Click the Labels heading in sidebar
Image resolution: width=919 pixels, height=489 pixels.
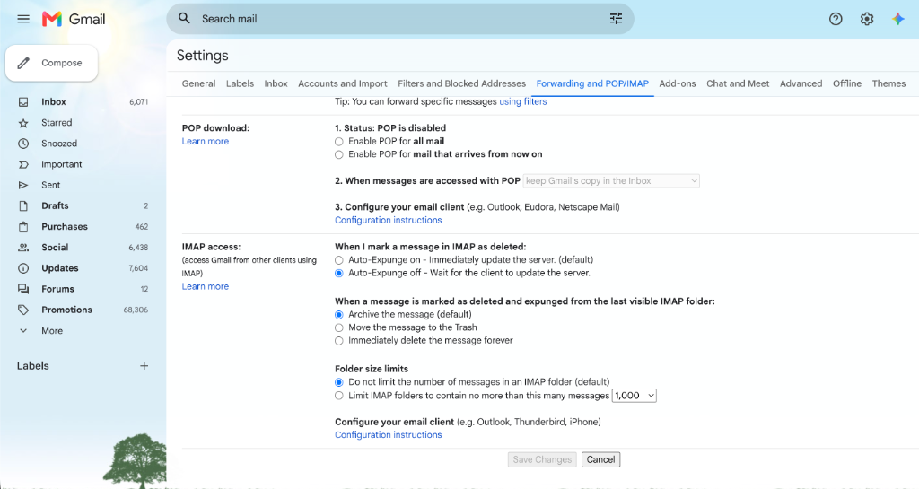coord(33,366)
